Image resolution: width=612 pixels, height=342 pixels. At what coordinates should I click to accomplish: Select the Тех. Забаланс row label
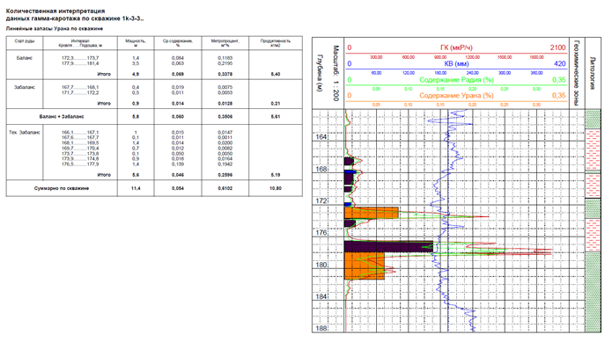[x=24, y=133]
